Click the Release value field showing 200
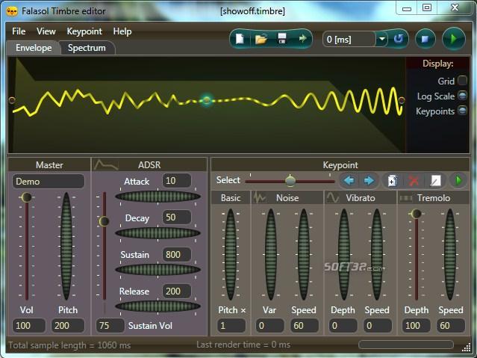Viewport: 477px width, 358px height. click(177, 291)
